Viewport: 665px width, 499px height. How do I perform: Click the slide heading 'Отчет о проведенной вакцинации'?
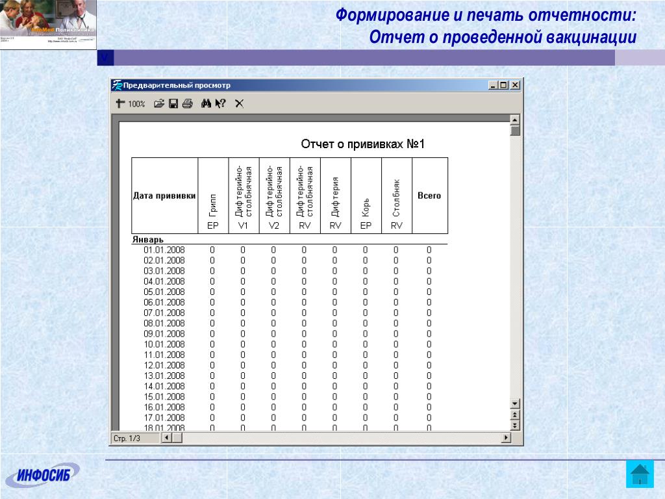(x=503, y=37)
